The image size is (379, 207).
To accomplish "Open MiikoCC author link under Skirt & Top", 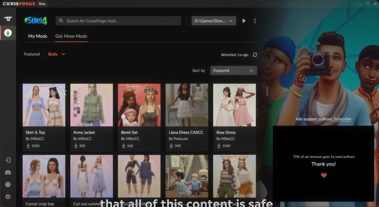I will click(x=35, y=139).
